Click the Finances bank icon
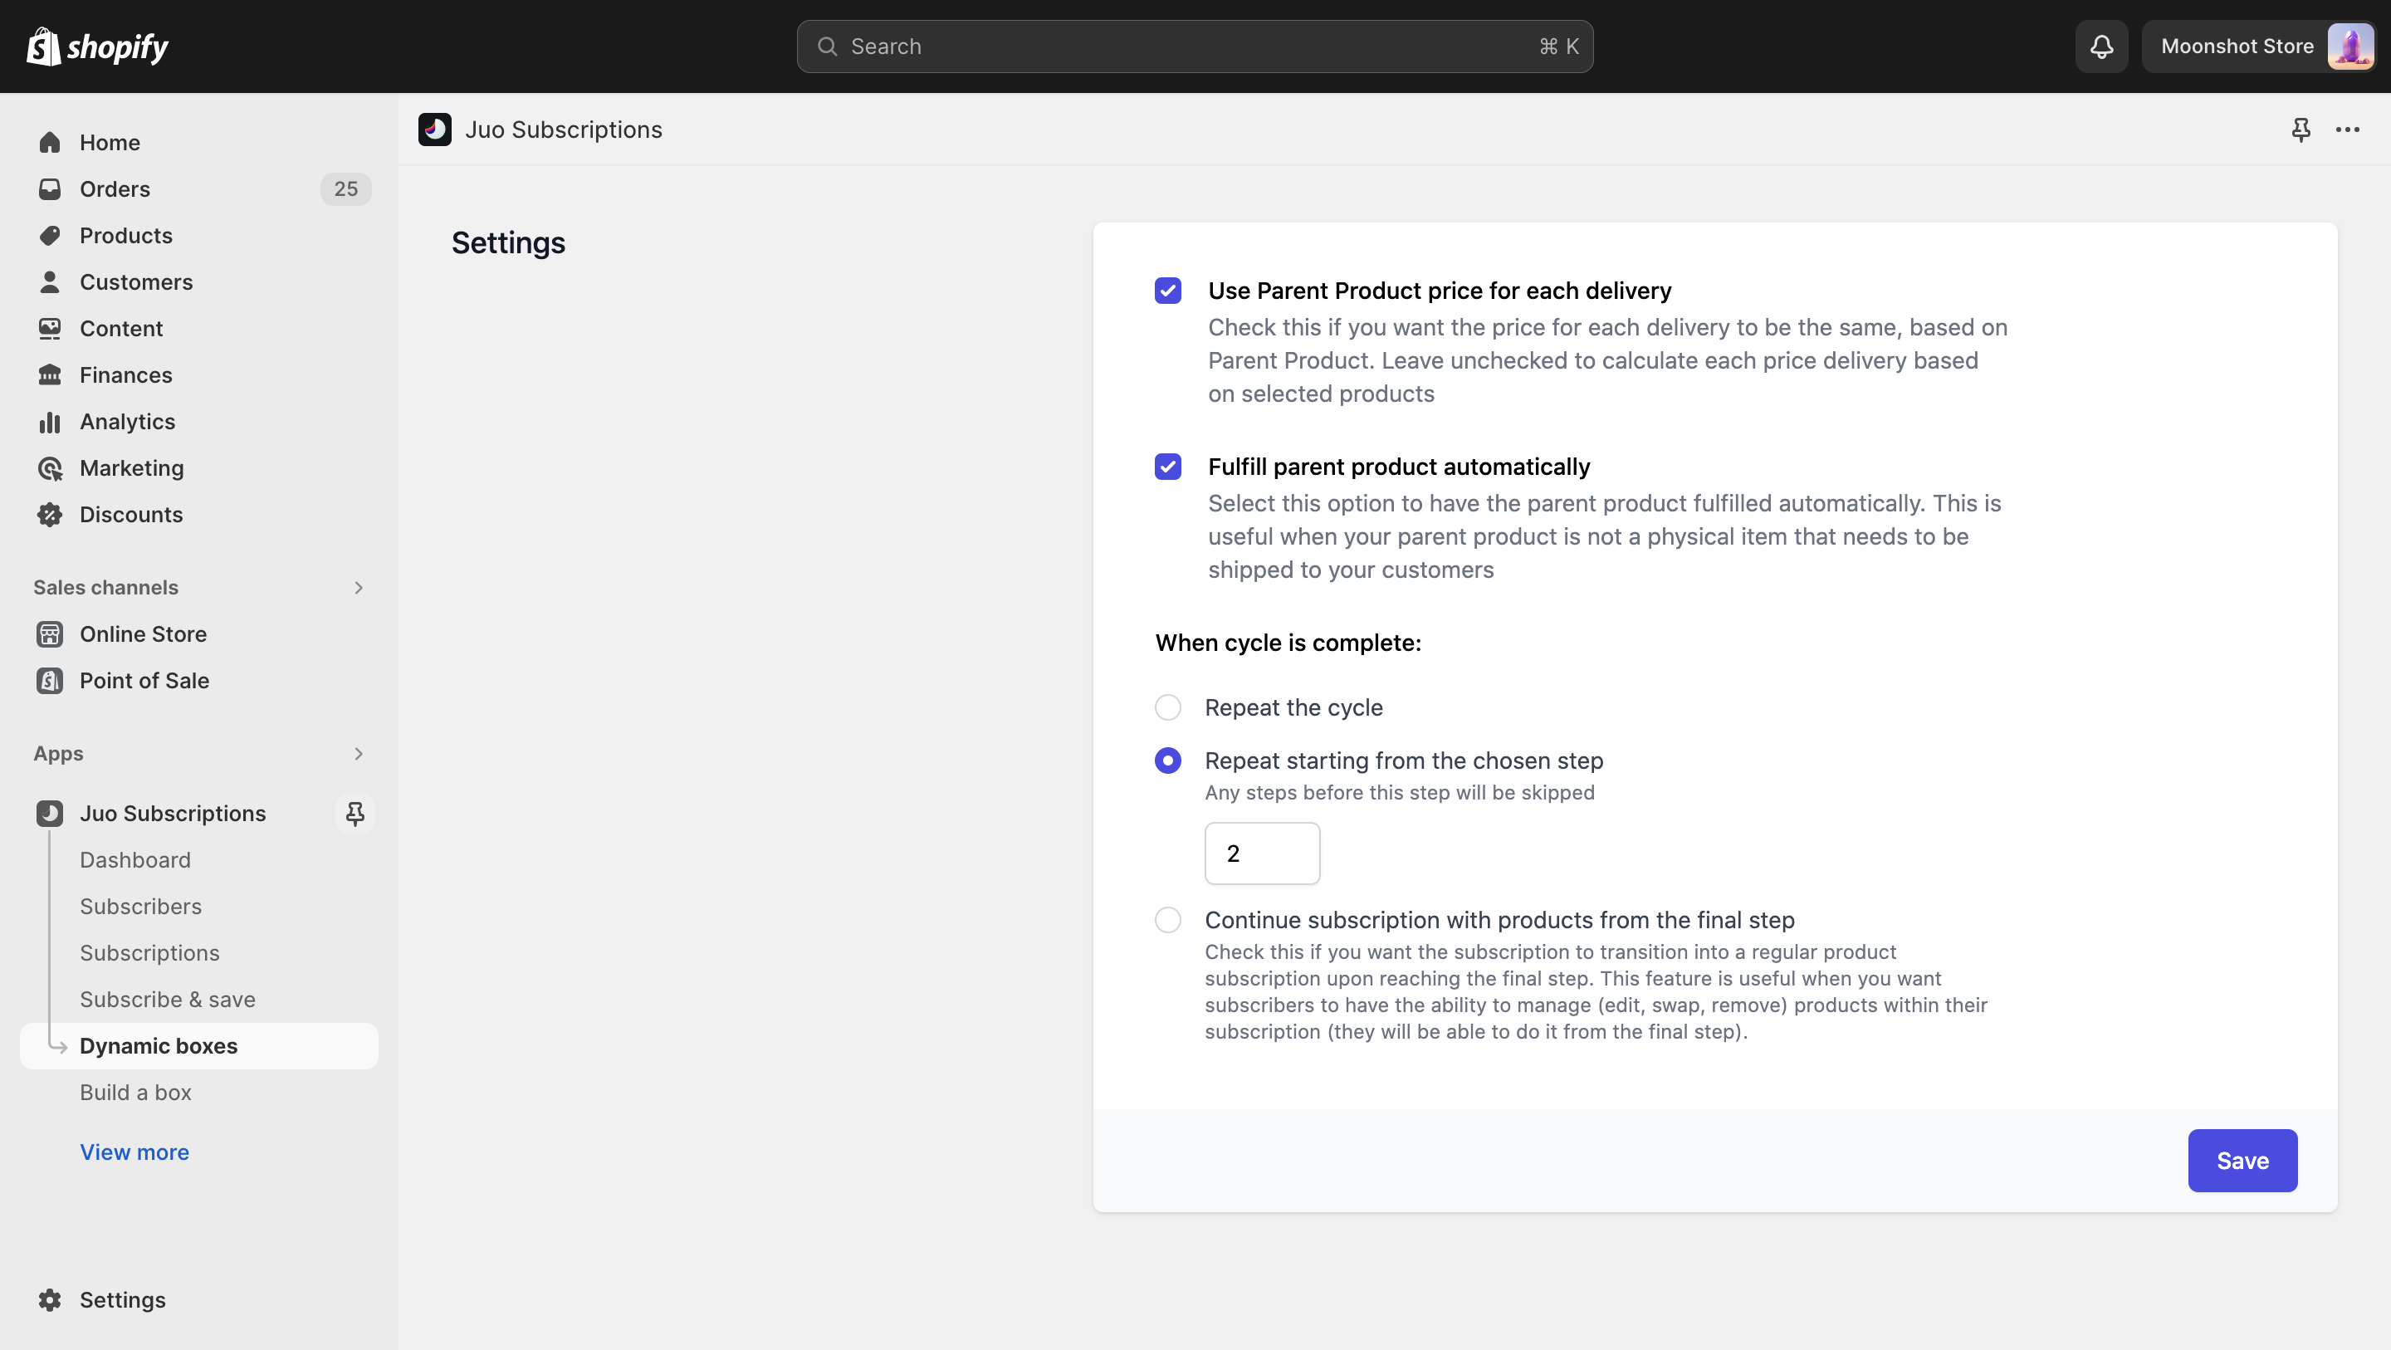This screenshot has height=1350, width=2391. pos(50,374)
